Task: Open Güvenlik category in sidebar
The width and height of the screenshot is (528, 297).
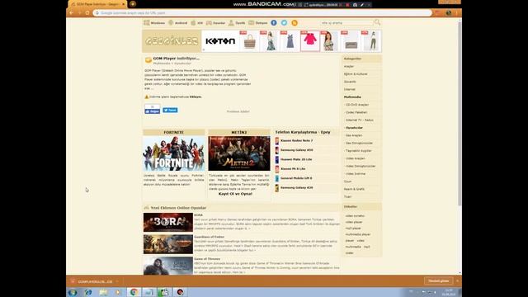Action: (350, 82)
